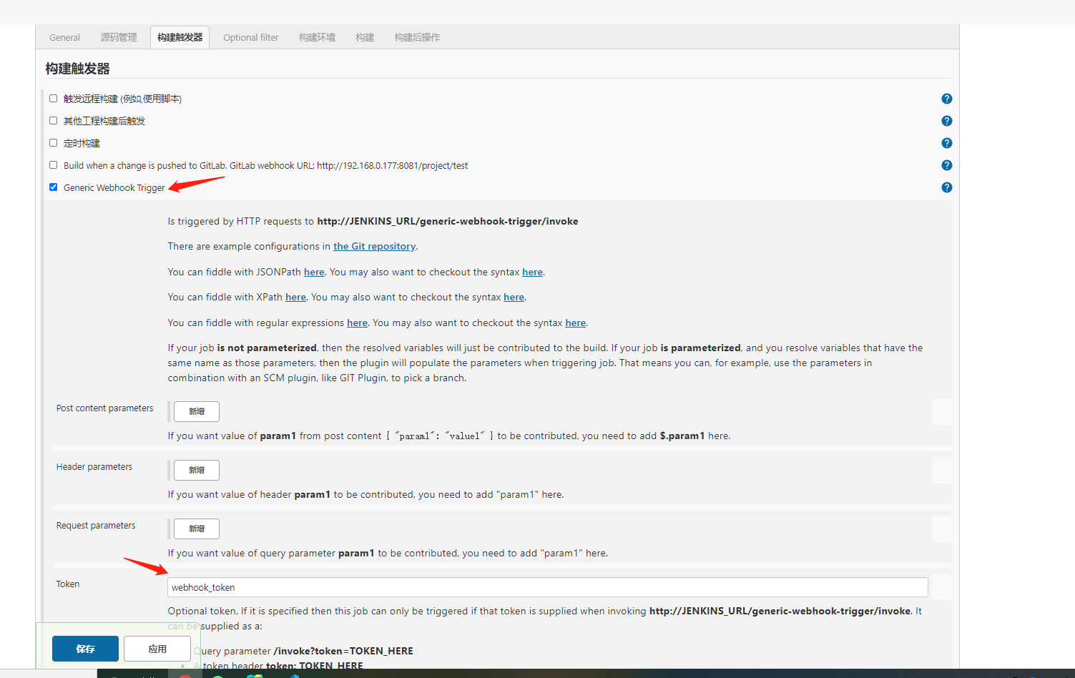Open JSONPath syntax 'here' link

pos(532,272)
